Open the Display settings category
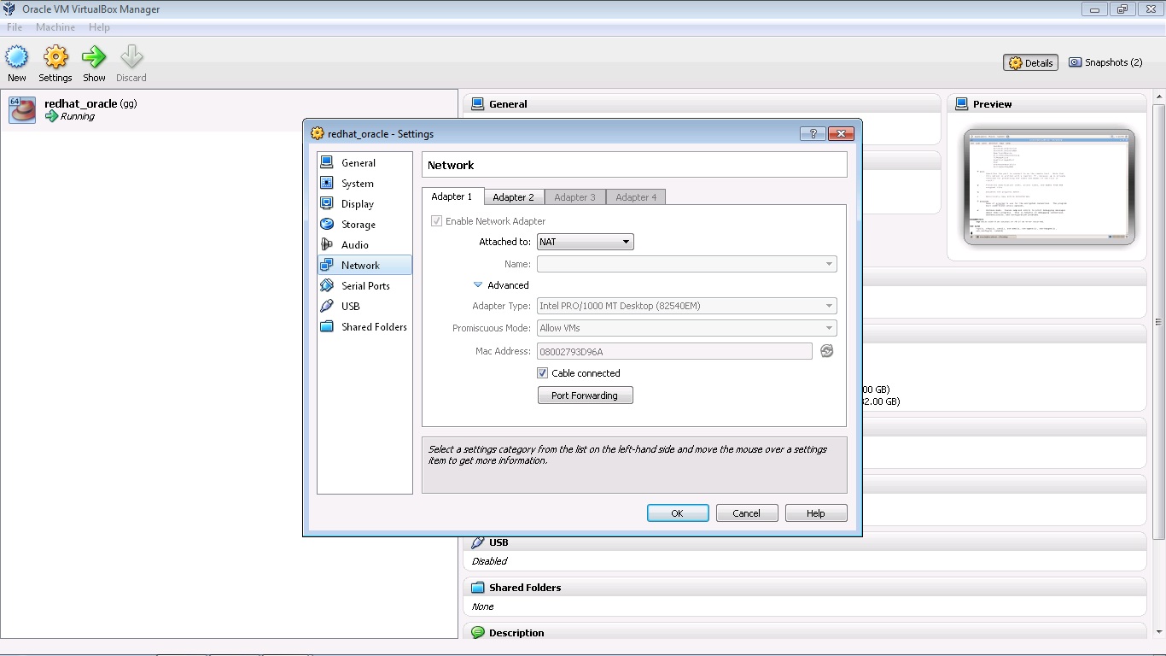 click(x=364, y=203)
